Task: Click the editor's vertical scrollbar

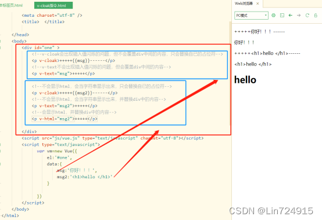Action: point(230,74)
